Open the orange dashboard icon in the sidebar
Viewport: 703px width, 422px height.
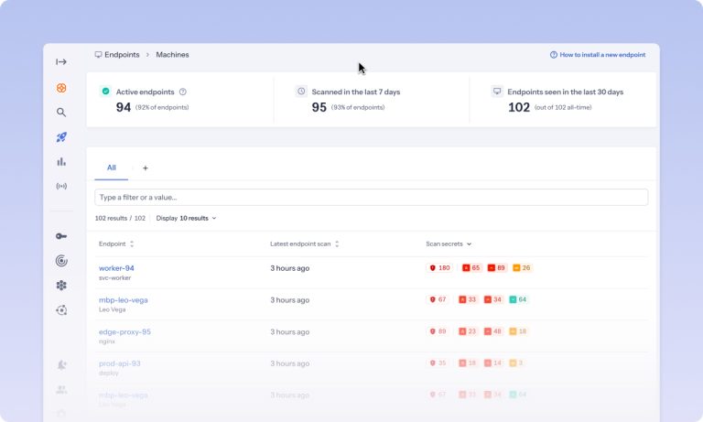tap(61, 88)
